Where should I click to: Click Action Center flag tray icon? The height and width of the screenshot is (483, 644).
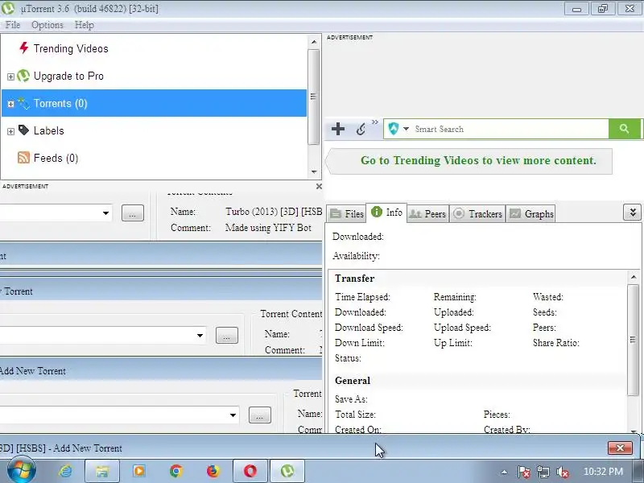coord(524,472)
